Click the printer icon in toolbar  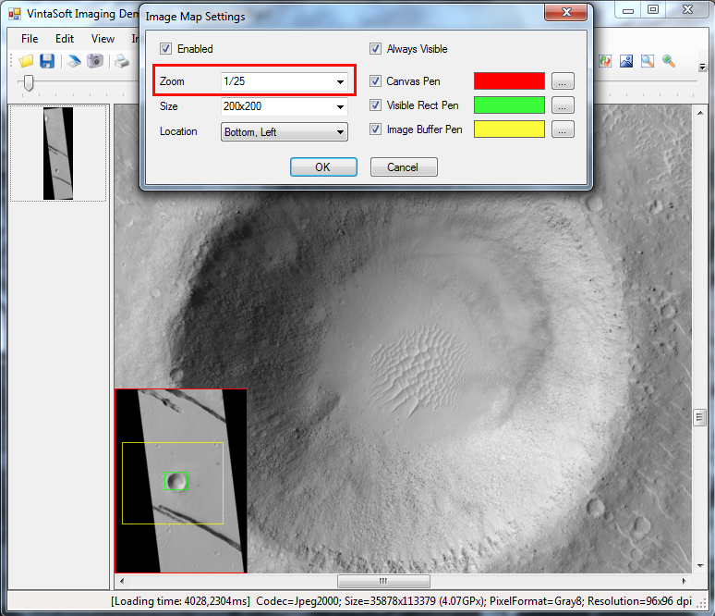pos(122,61)
